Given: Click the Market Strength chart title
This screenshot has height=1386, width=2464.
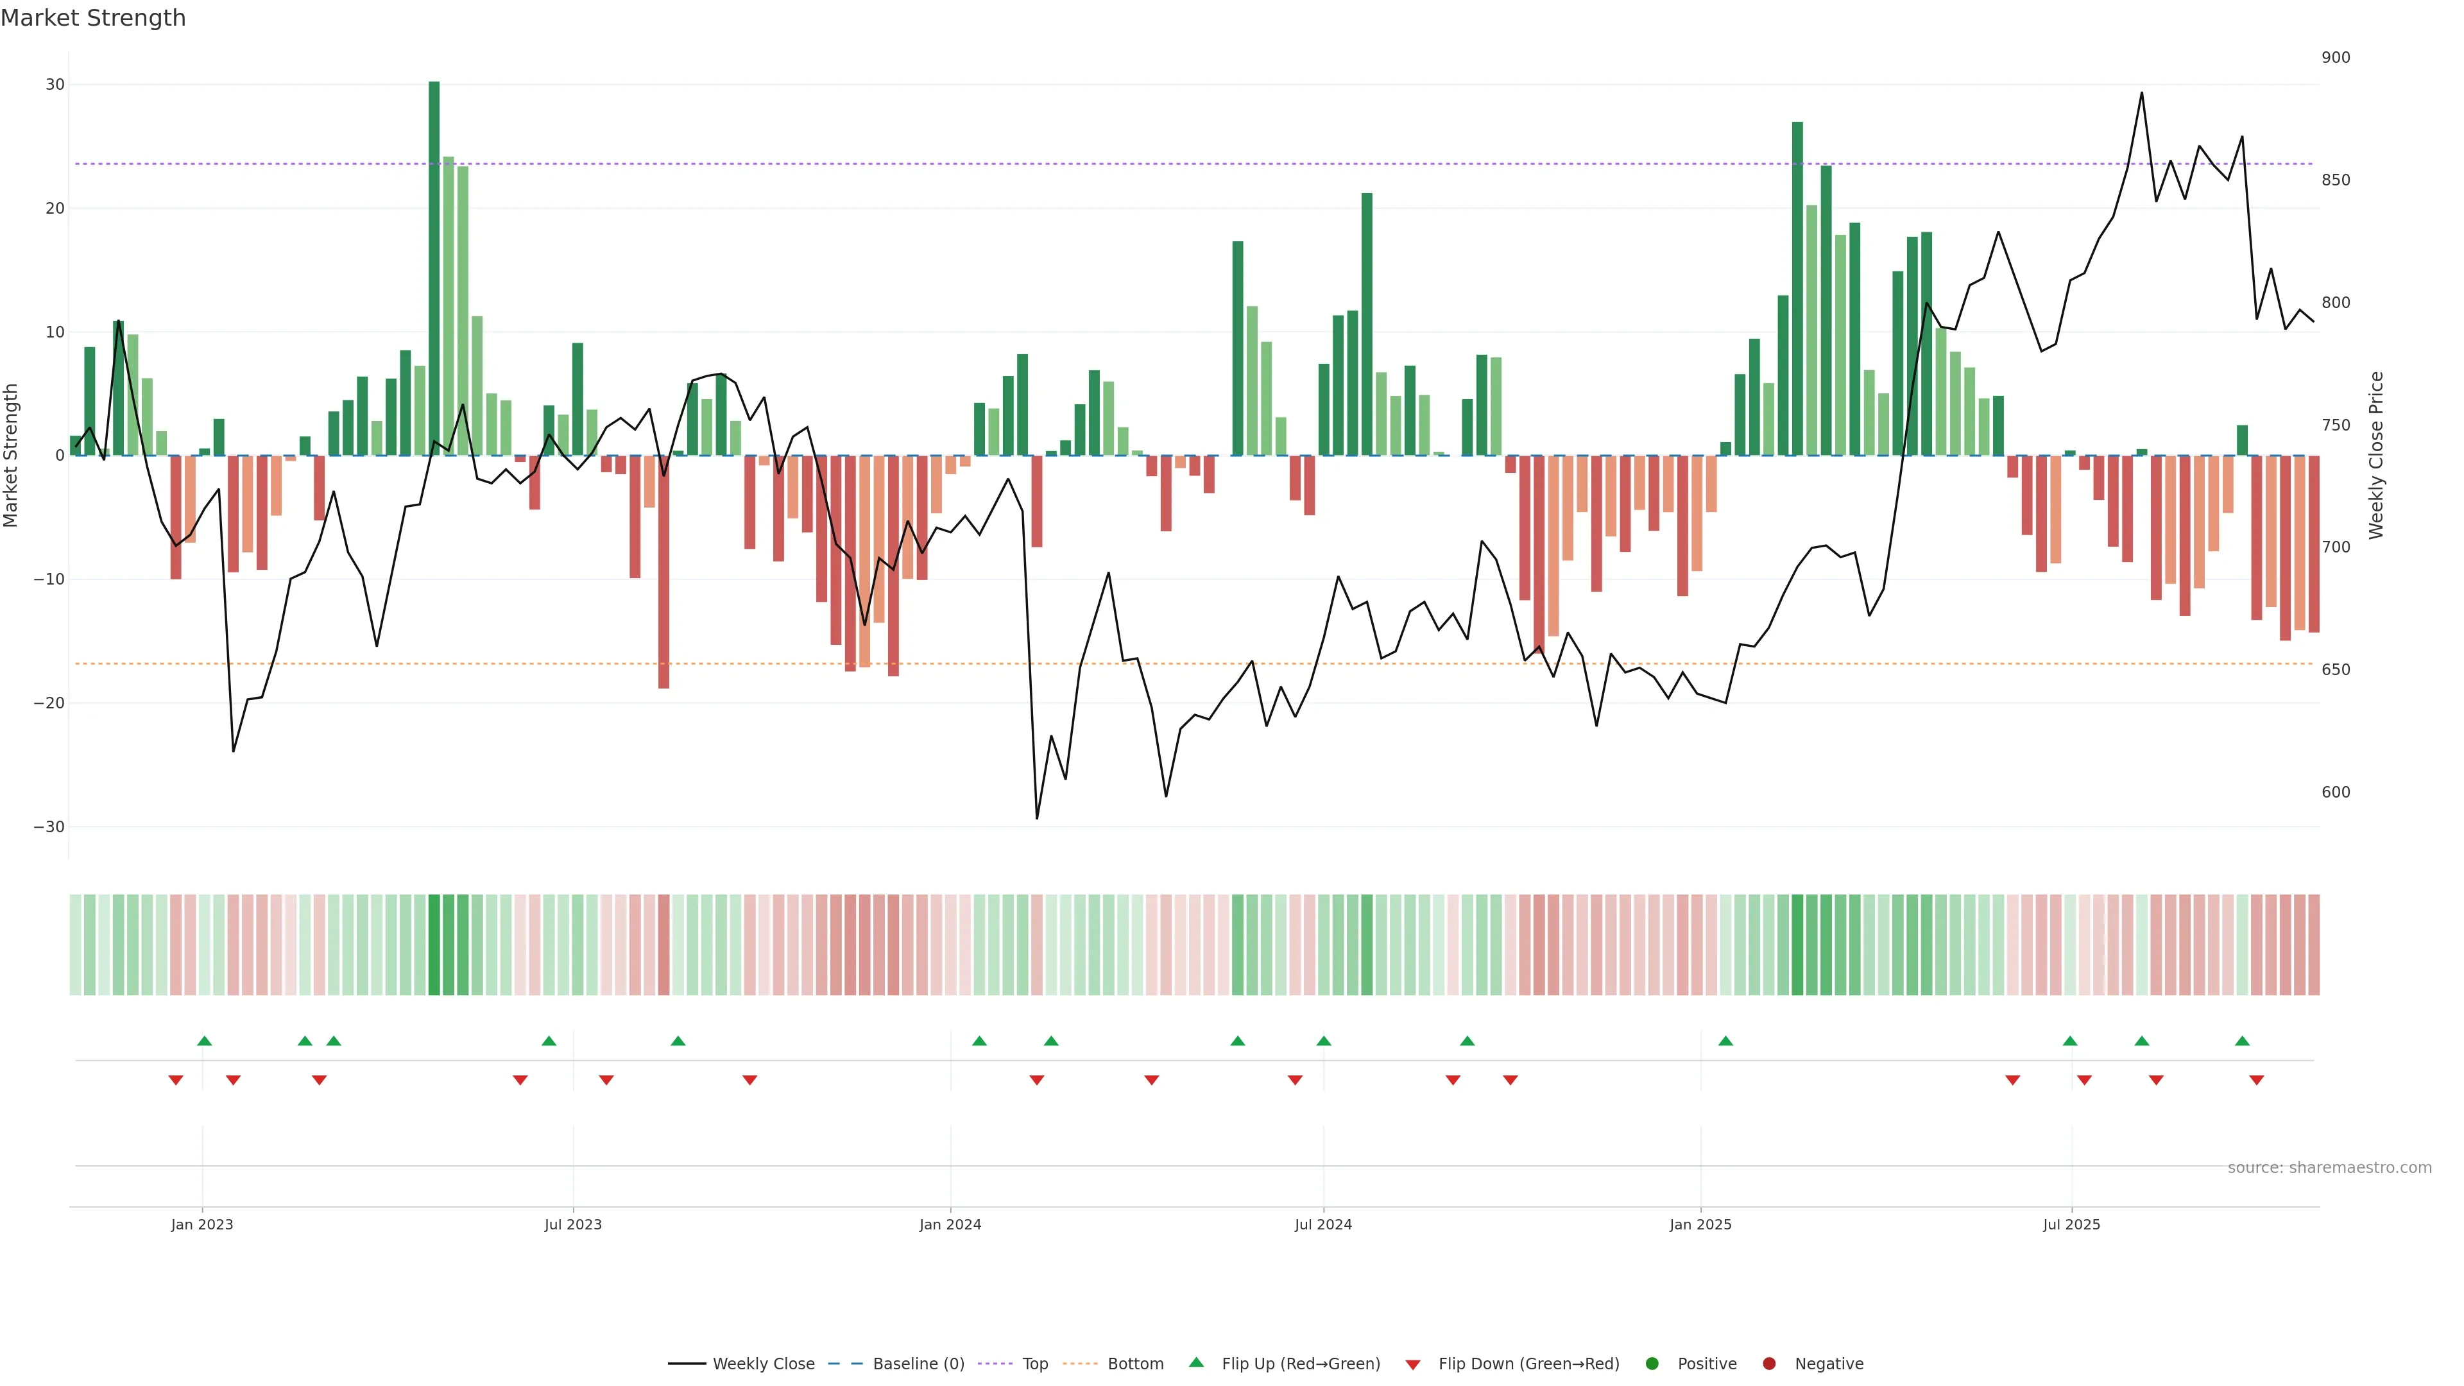Looking at the screenshot, I should [x=93, y=18].
